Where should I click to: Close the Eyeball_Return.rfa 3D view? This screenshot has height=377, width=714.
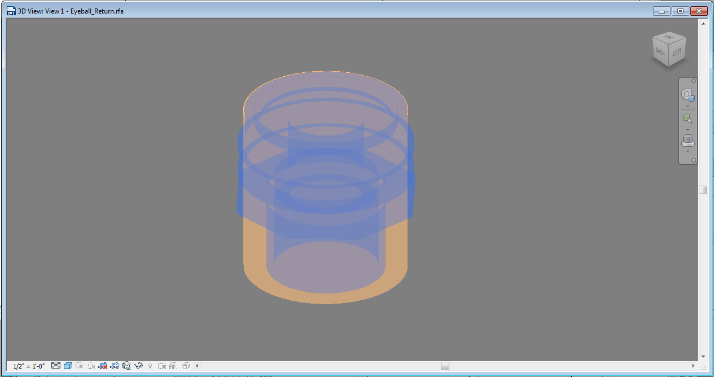[699, 11]
